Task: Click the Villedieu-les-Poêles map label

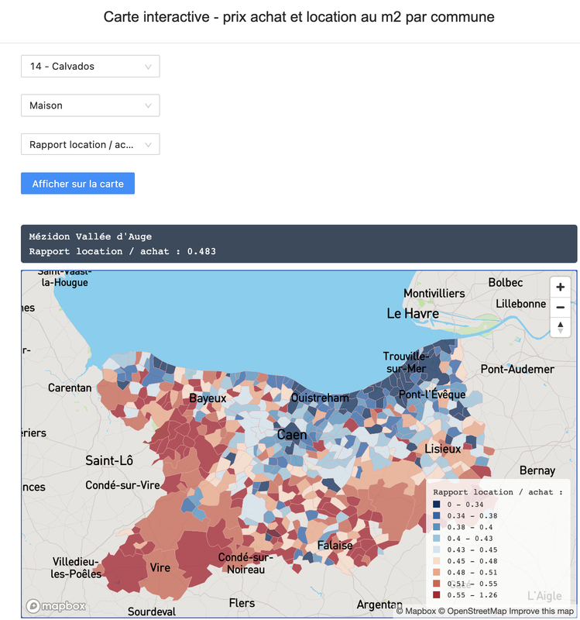Action: pos(76,567)
